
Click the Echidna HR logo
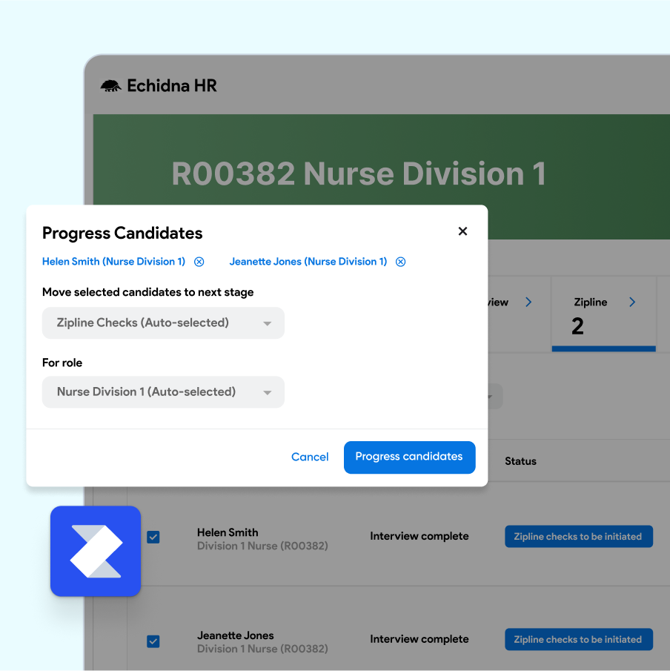point(159,85)
